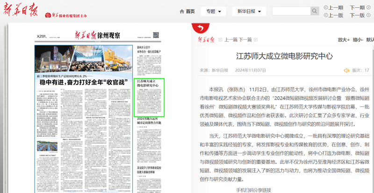
Task: Increase text size with 放大+
Action: 344,40
